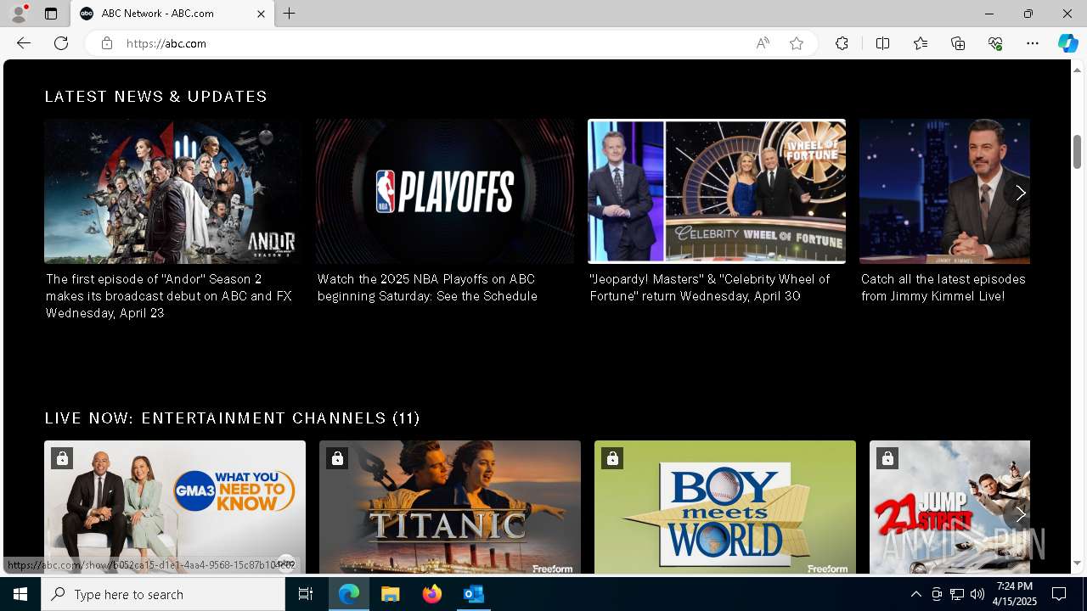Click the scrollbar up arrow
This screenshot has height=611, width=1087.
coord(1077,70)
